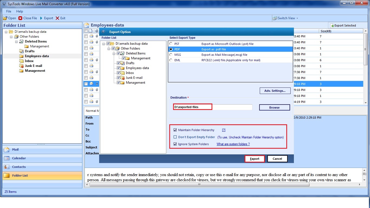Click the Drafts folder icon in main tree

pos(21,51)
